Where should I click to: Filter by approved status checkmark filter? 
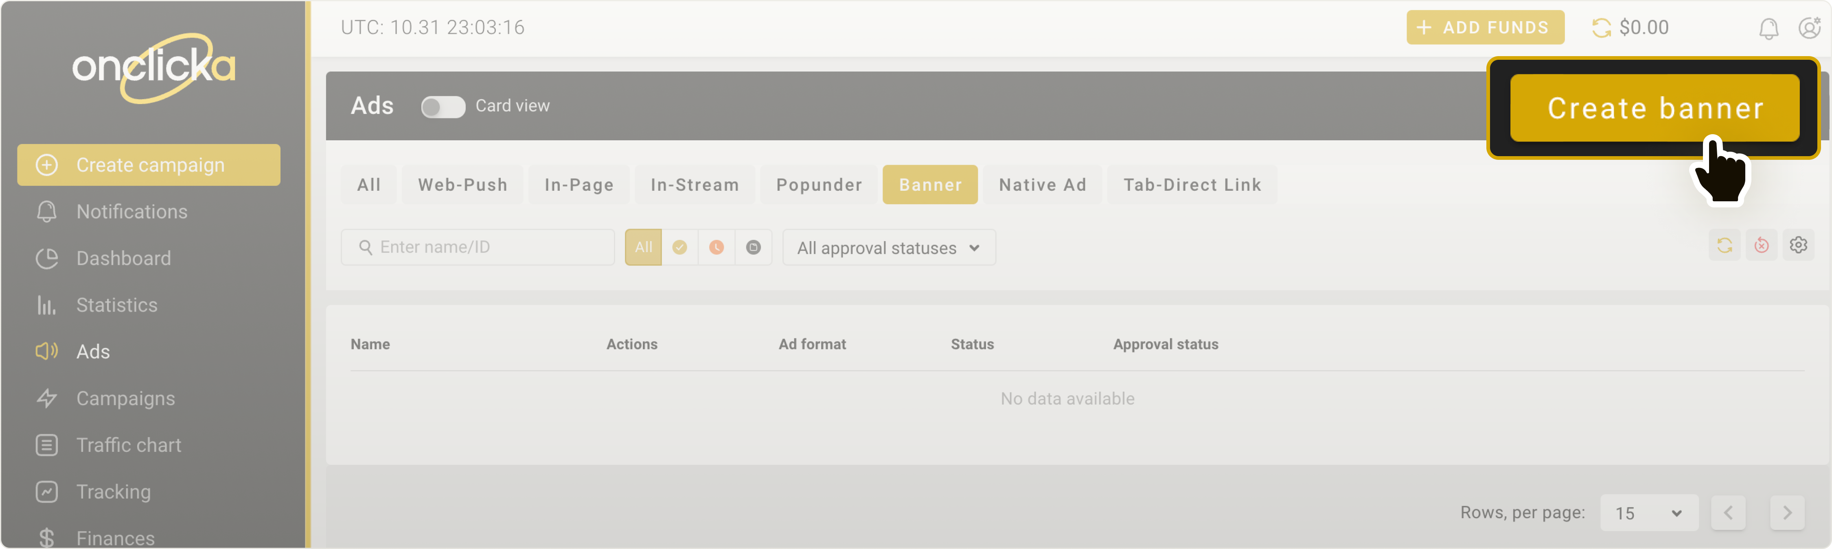click(x=680, y=247)
